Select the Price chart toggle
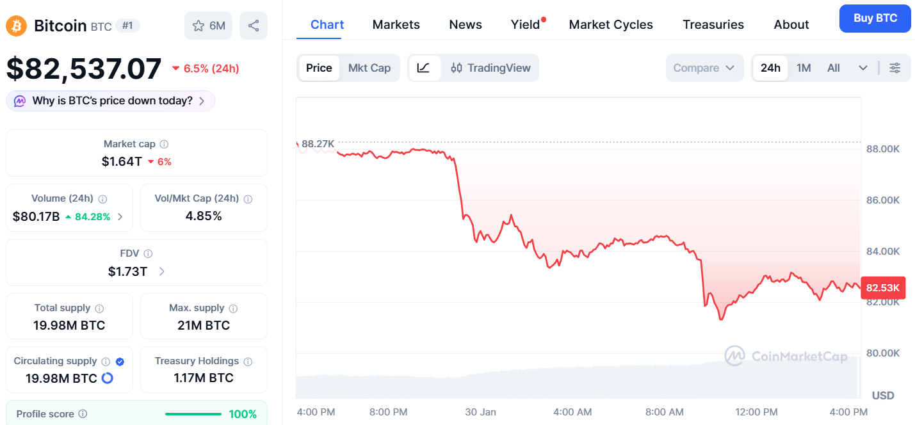This screenshot has width=915, height=425. point(319,68)
